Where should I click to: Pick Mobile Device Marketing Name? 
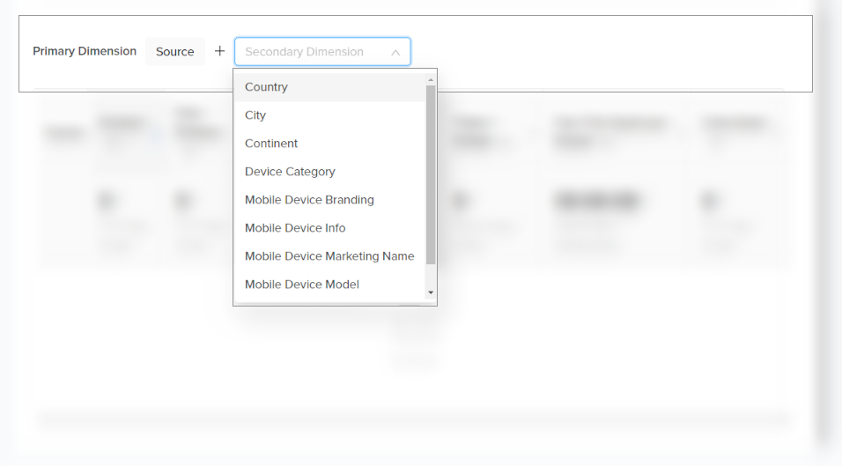click(x=329, y=256)
